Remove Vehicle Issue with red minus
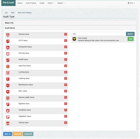The height and width of the screenshot is (139, 140). pyautogui.click(x=66, y=122)
